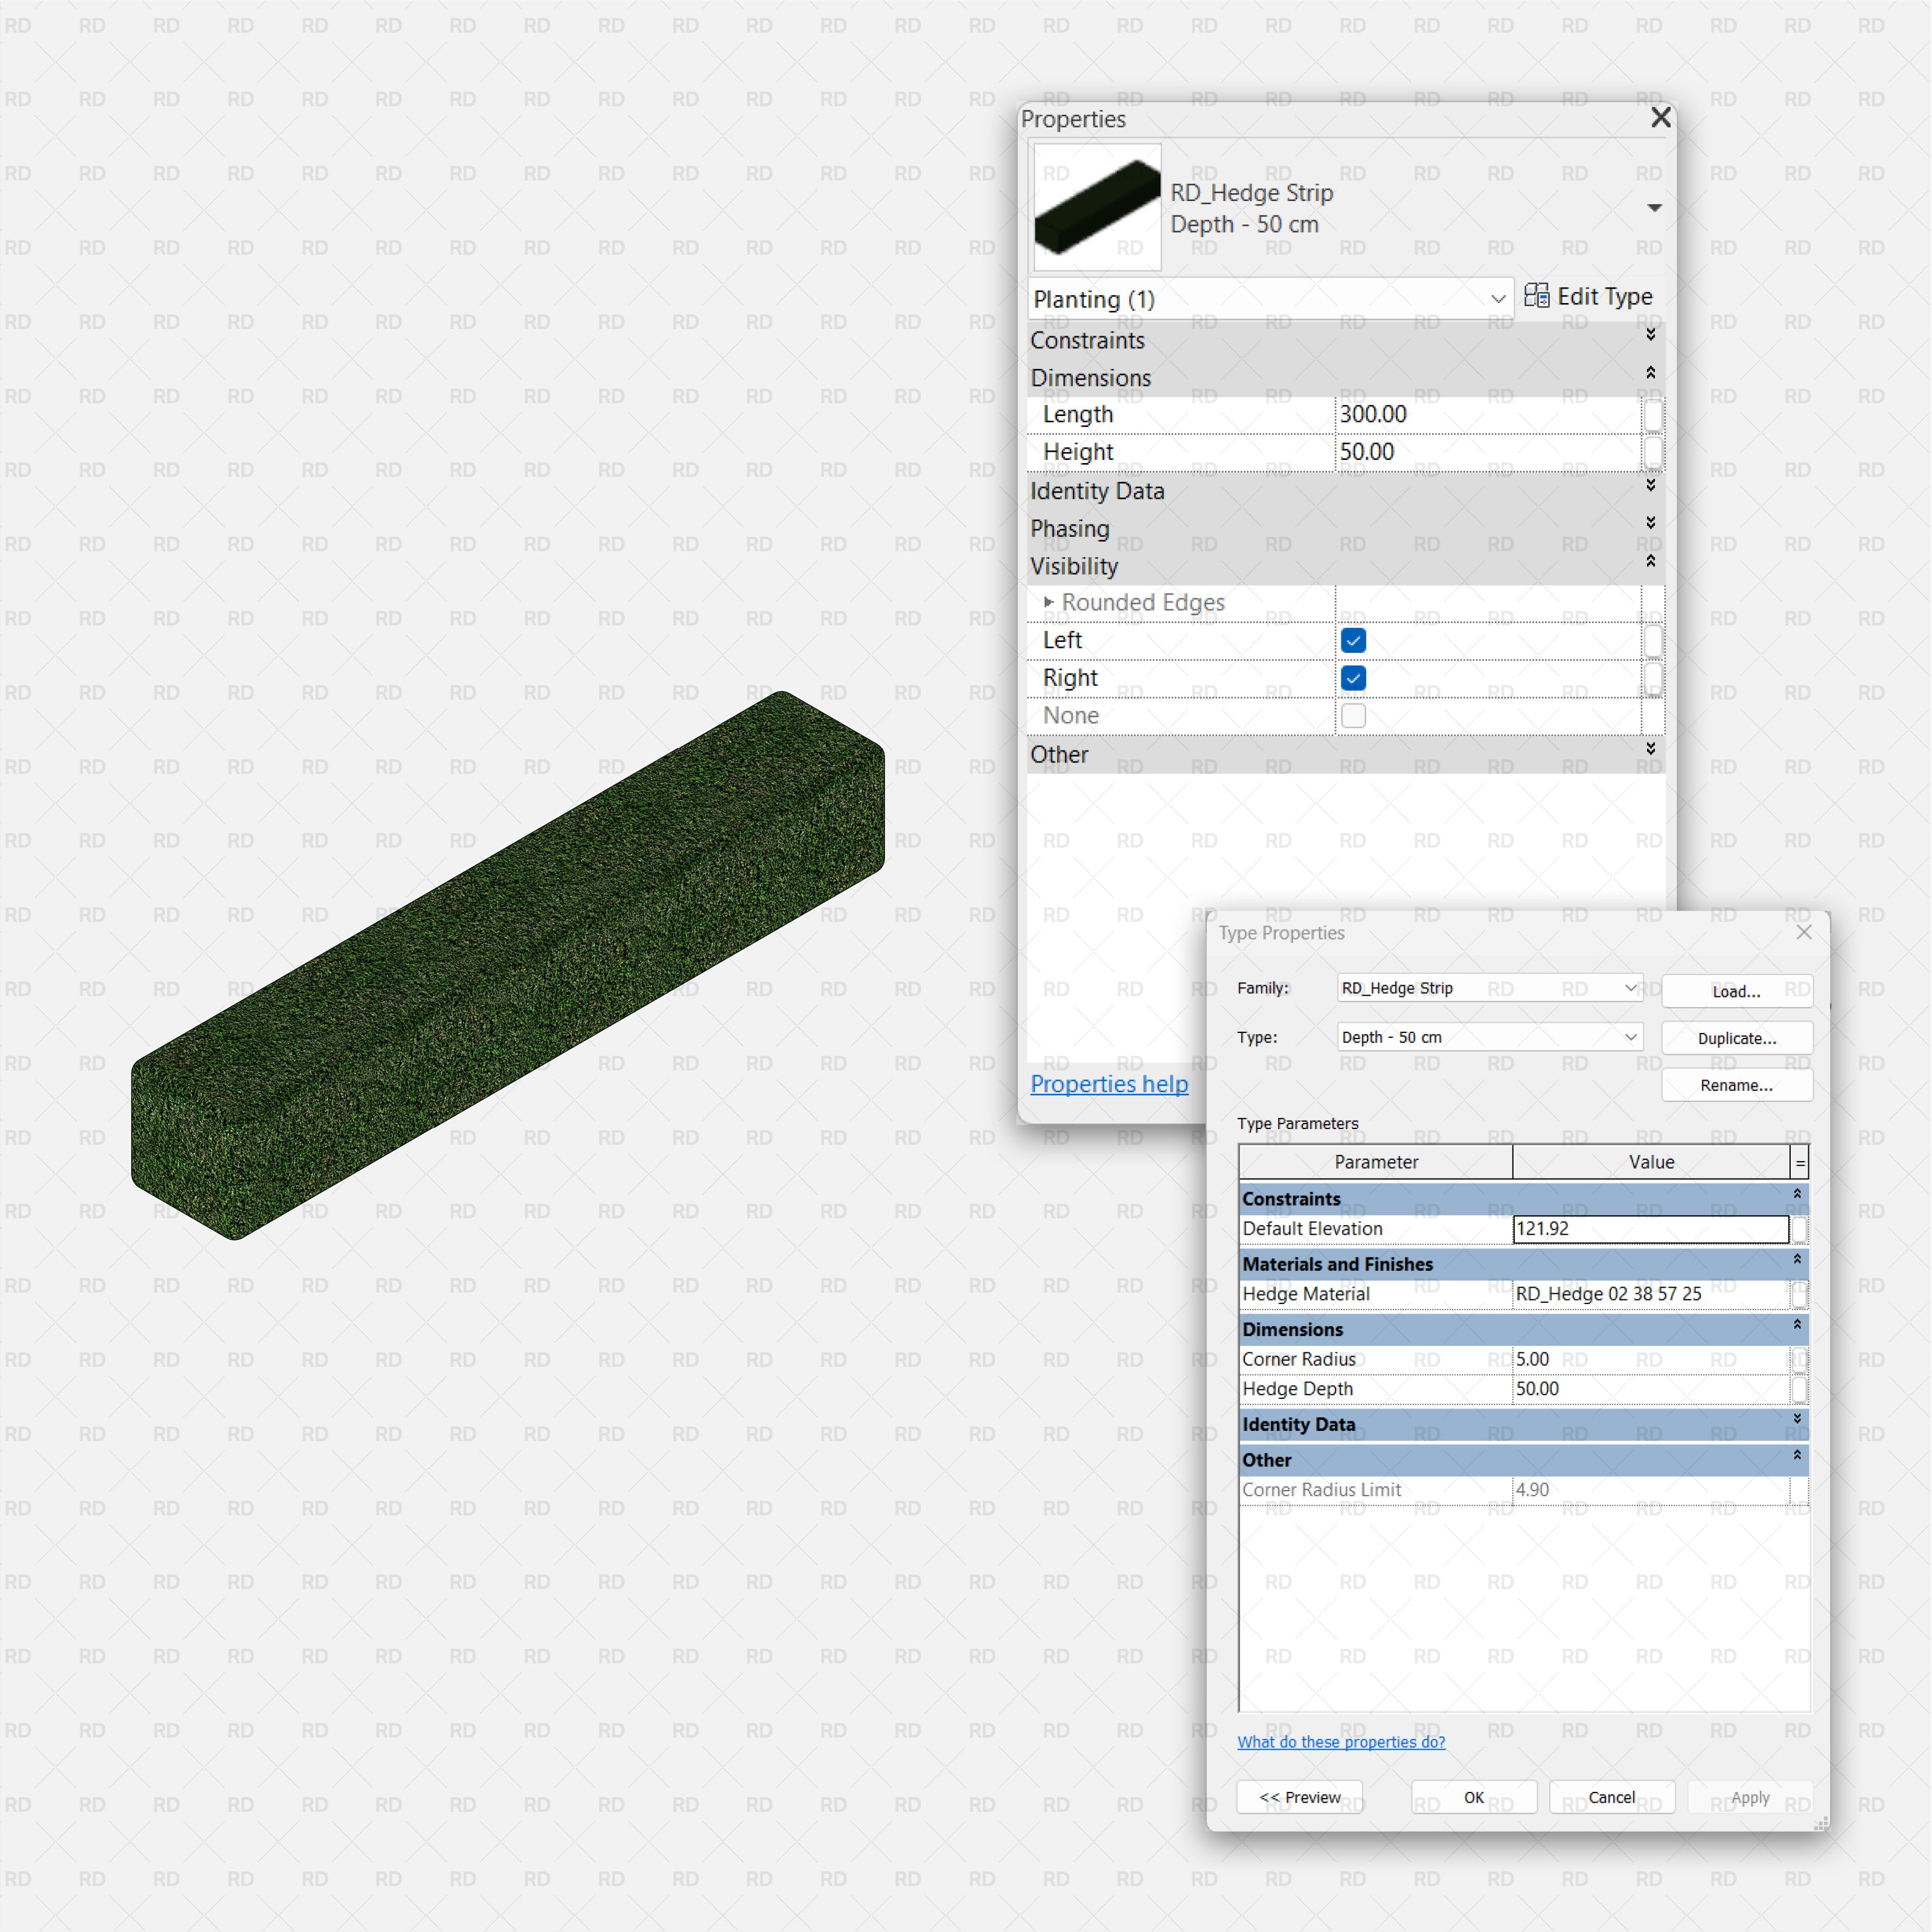Open the Type dropdown showing Depth - 50 cm

tap(1630, 1037)
